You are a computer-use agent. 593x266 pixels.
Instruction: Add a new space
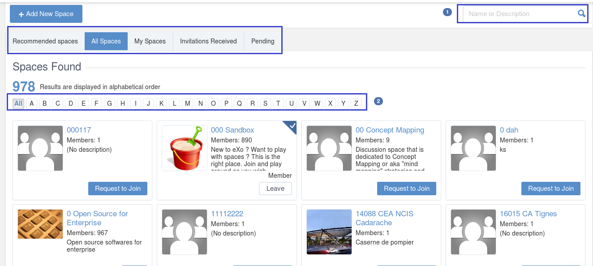pyautogui.click(x=46, y=14)
